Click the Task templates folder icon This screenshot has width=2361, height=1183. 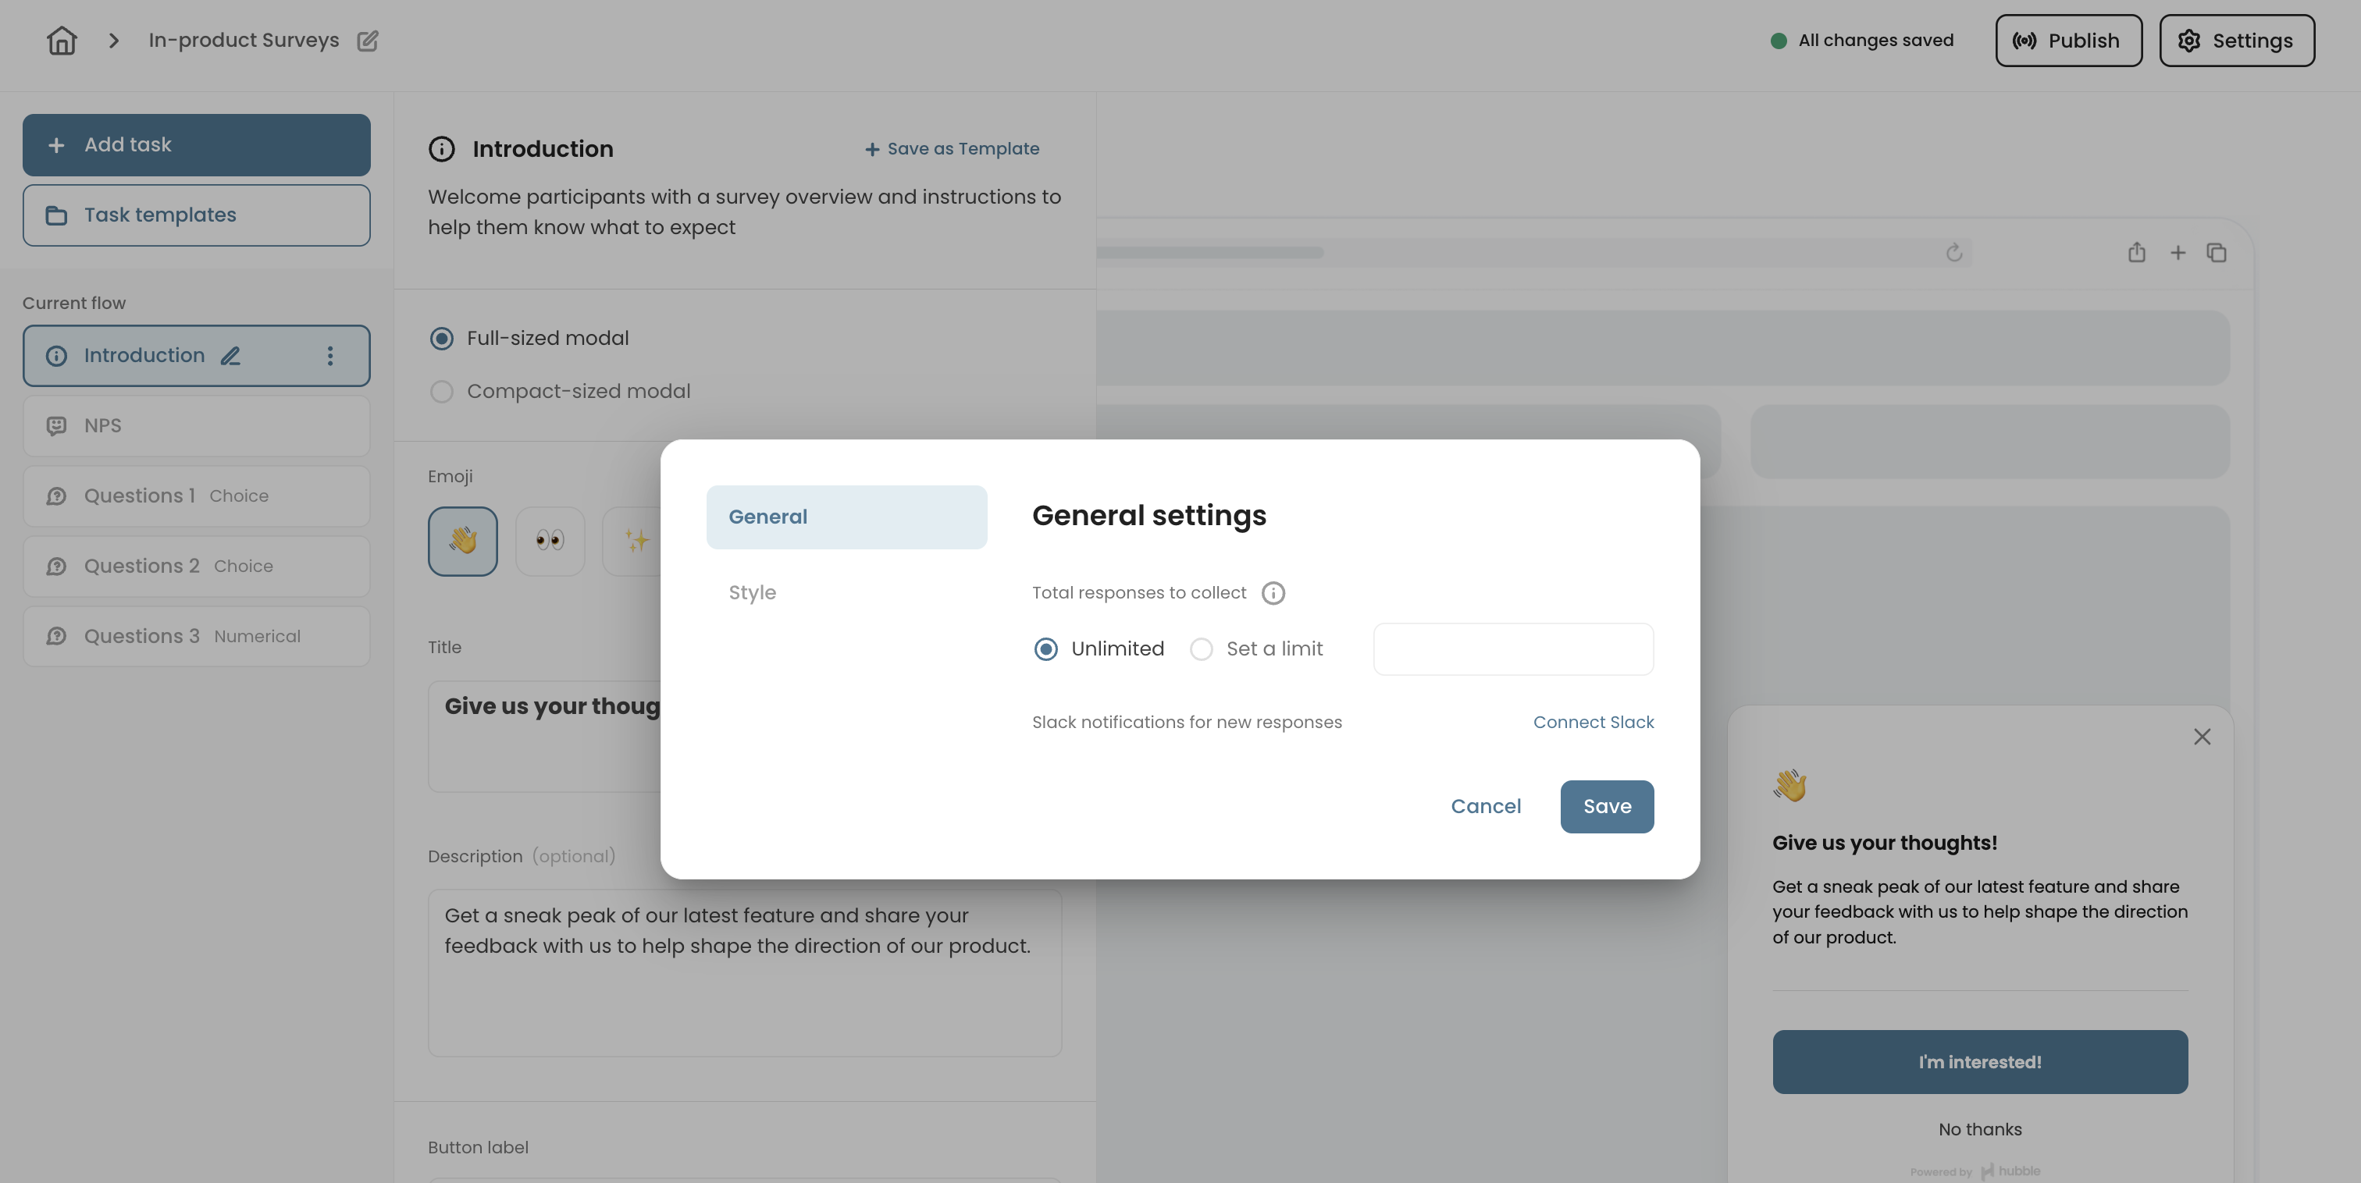pyautogui.click(x=56, y=215)
